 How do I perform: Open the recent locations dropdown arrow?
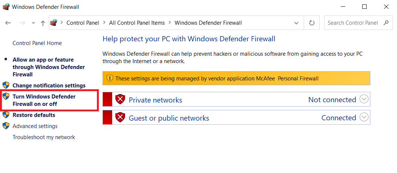pyautogui.click(x=33, y=23)
